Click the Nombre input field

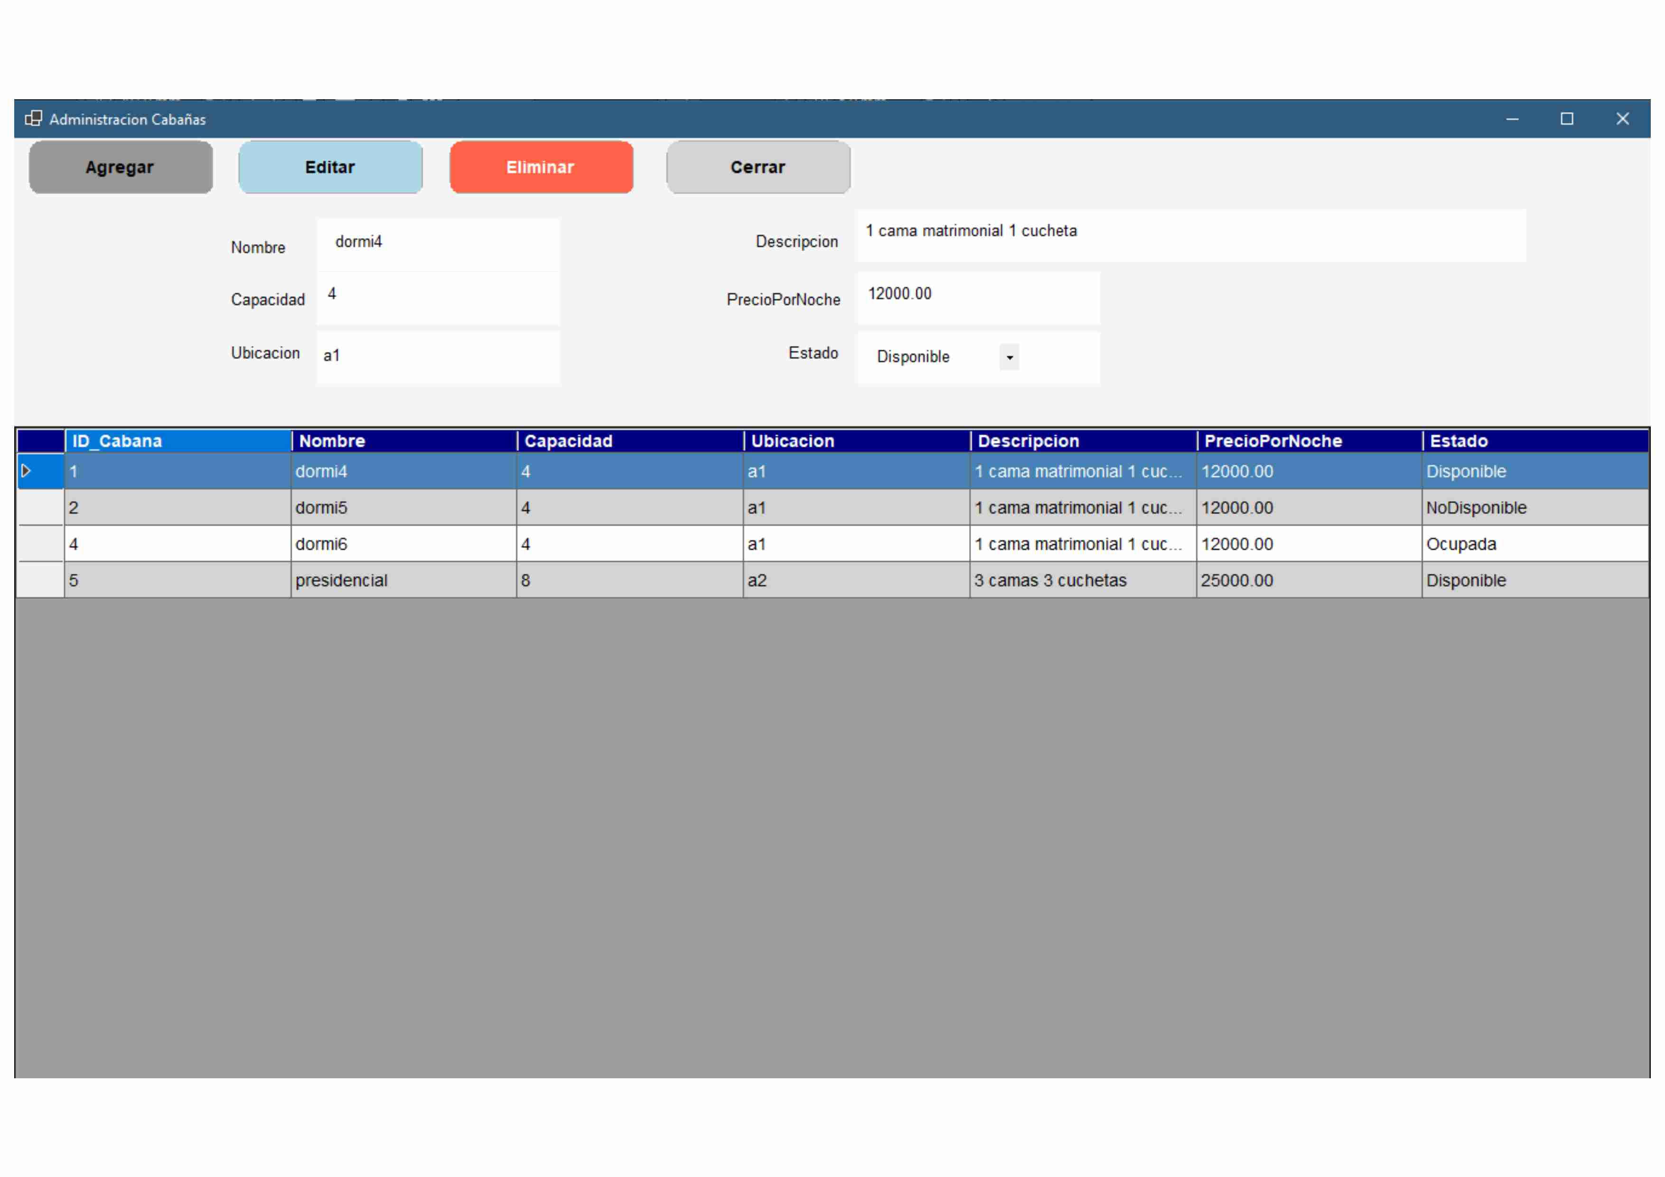click(x=438, y=244)
